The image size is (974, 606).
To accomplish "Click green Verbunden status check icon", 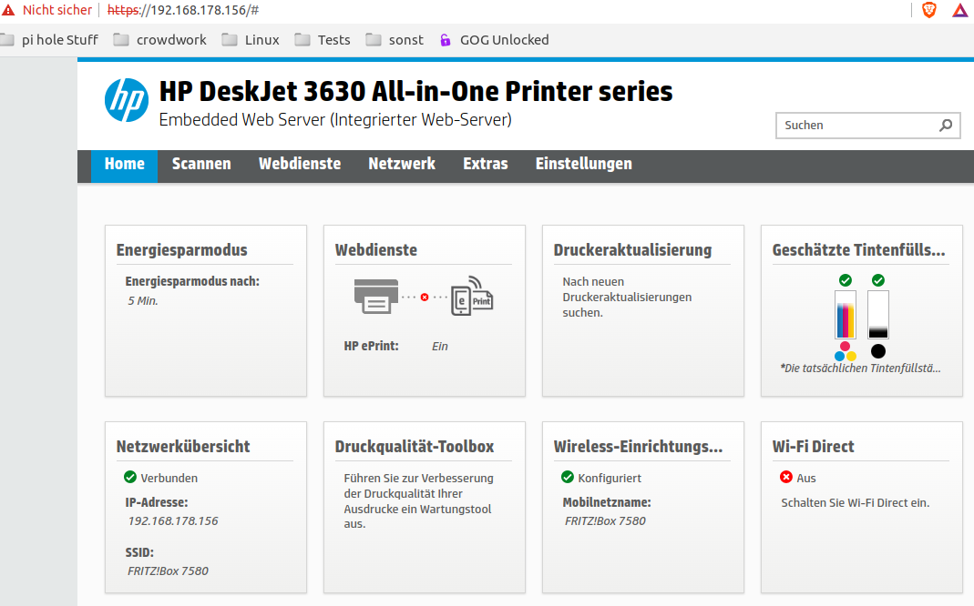I will coord(129,477).
